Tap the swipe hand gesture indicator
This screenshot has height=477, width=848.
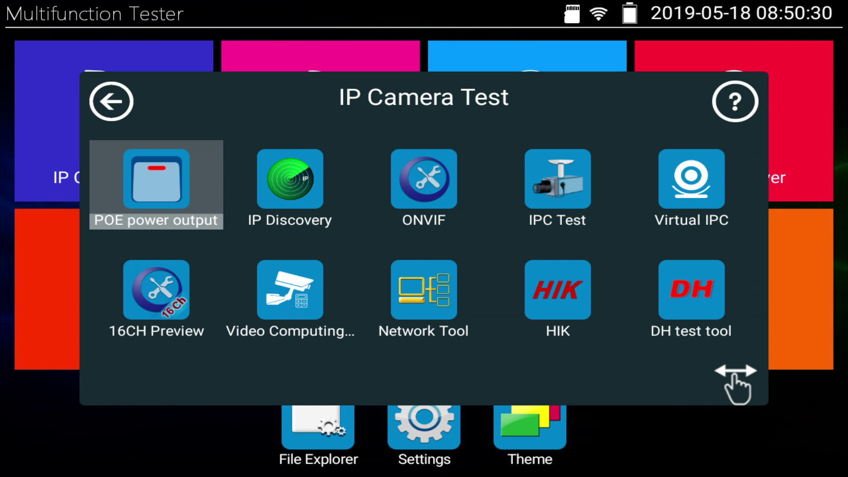click(736, 383)
